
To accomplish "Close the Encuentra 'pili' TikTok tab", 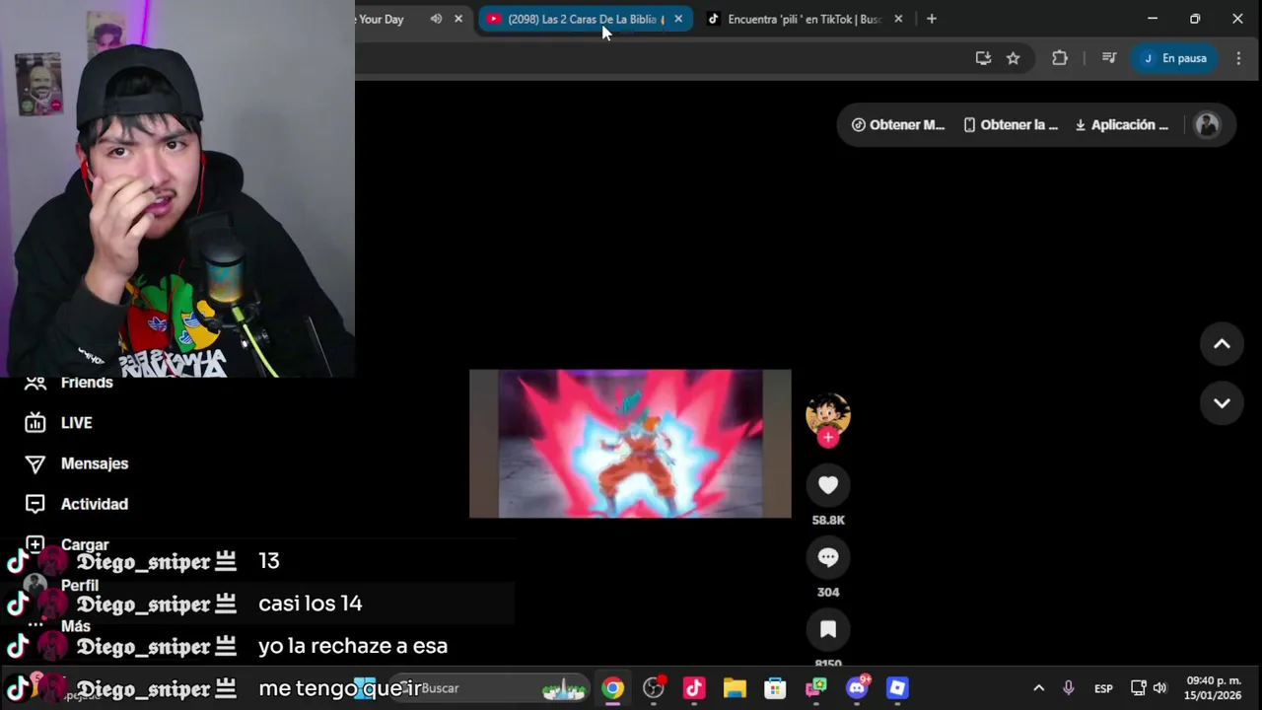I will coord(898,19).
